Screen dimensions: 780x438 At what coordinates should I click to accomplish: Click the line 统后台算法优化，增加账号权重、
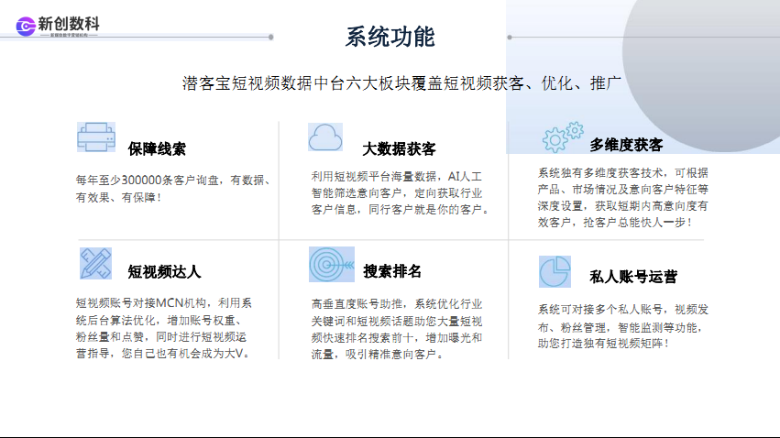[x=160, y=320]
